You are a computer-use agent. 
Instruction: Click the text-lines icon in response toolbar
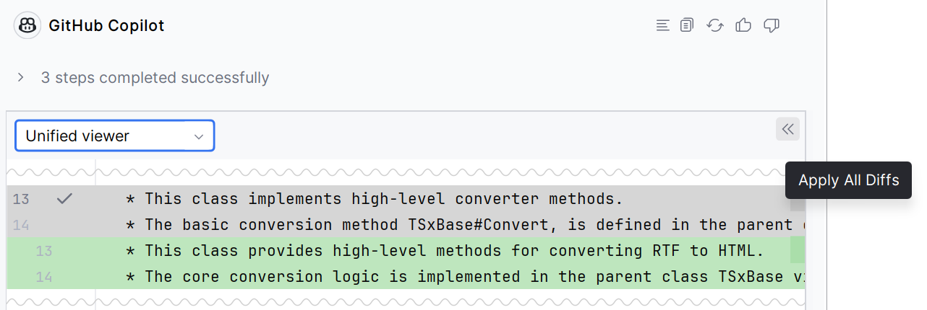tap(662, 26)
